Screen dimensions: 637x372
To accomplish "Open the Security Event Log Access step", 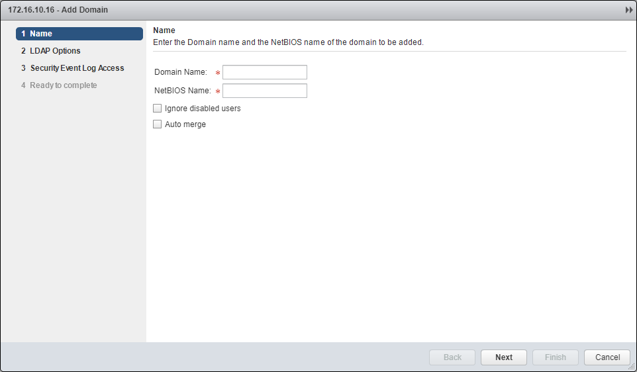I will (x=77, y=68).
